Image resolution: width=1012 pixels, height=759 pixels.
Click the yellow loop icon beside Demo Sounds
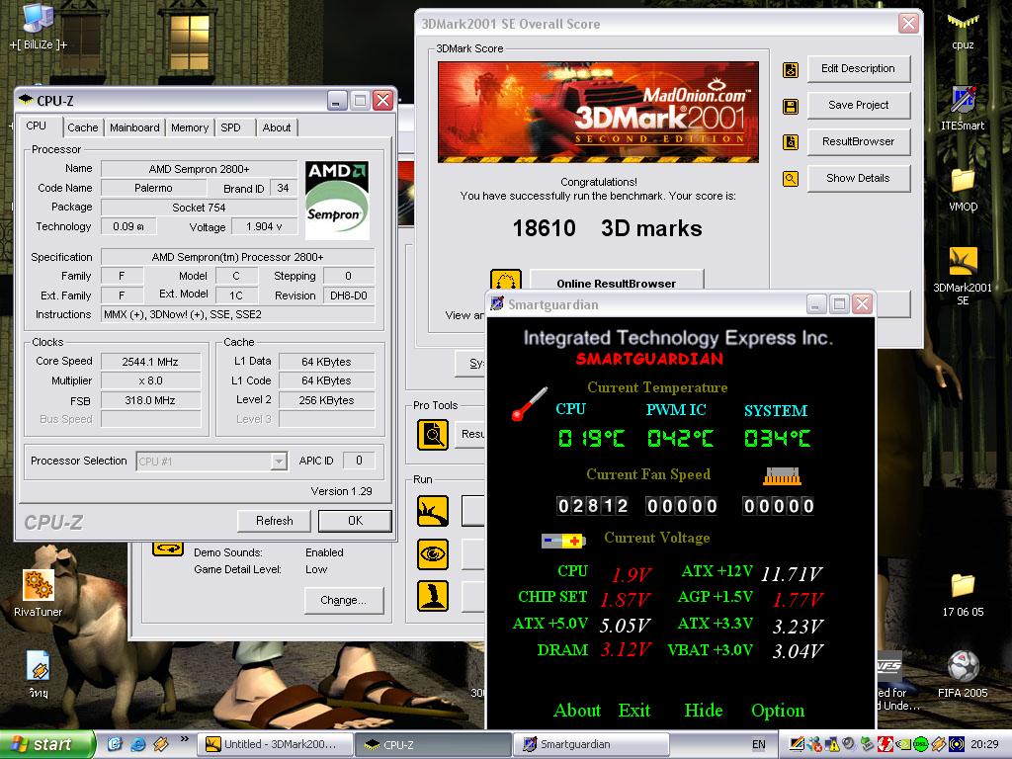point(168,548)
